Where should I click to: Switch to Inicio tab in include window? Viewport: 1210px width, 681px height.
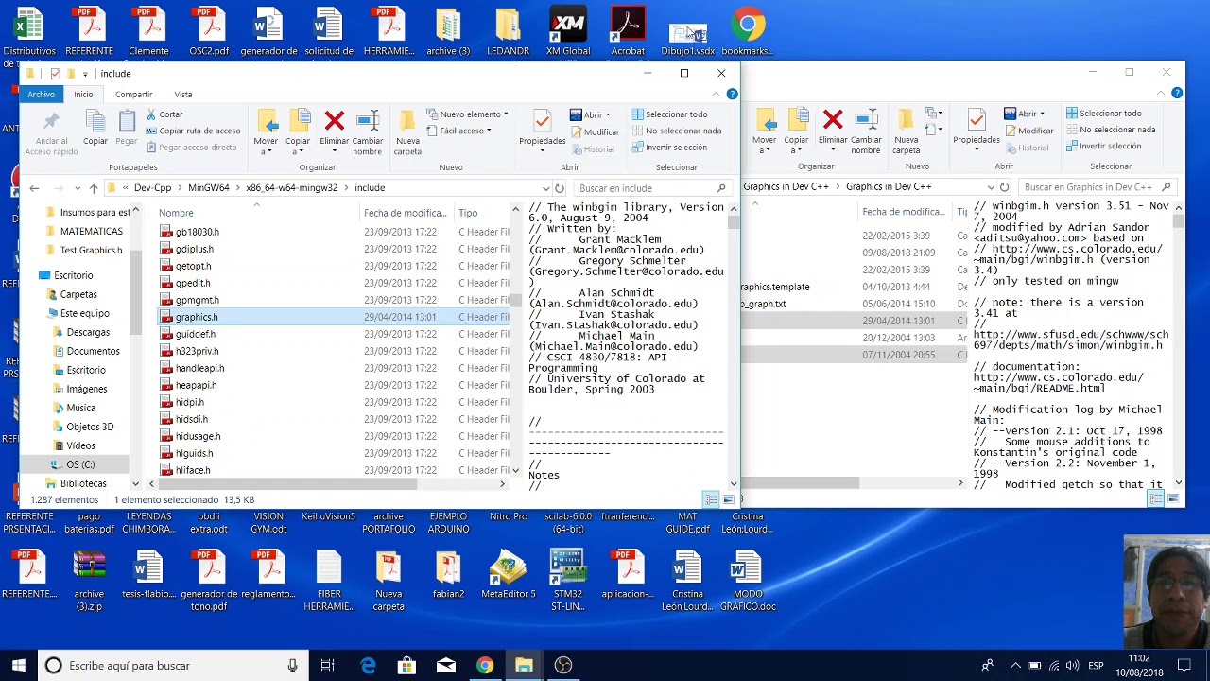coord(83,94)
